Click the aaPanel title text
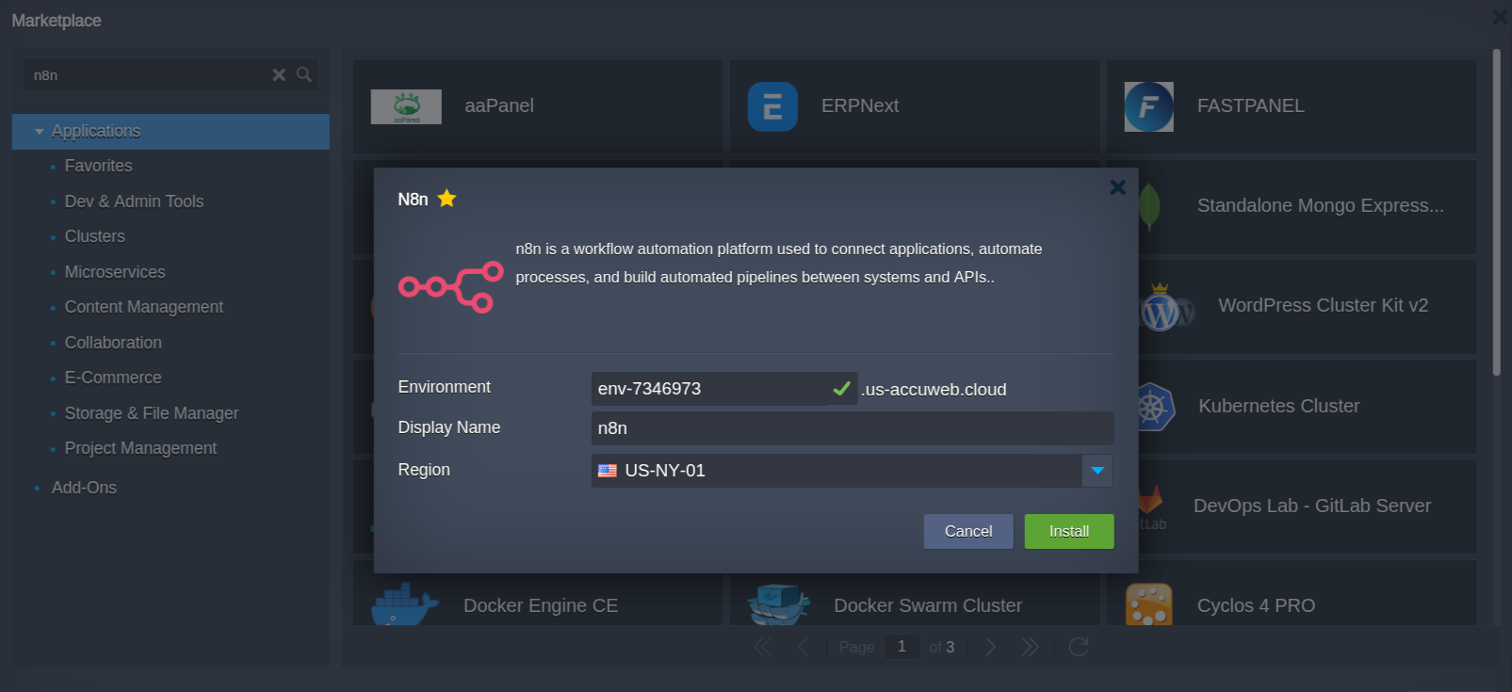 499,106
